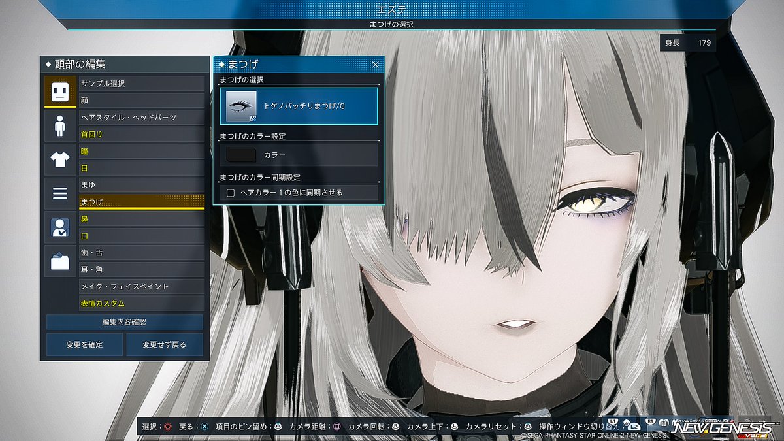Click まつげのカラー同期設定 section label
Image resolution: width=784 pixels, height=441 pixels.
[x=260, y=177]
